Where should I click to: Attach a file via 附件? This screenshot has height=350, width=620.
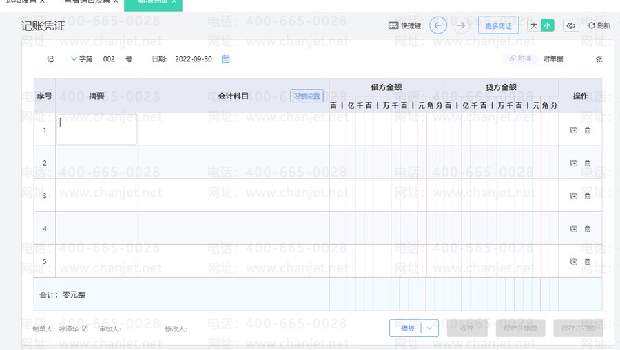(x=520, y=58)
